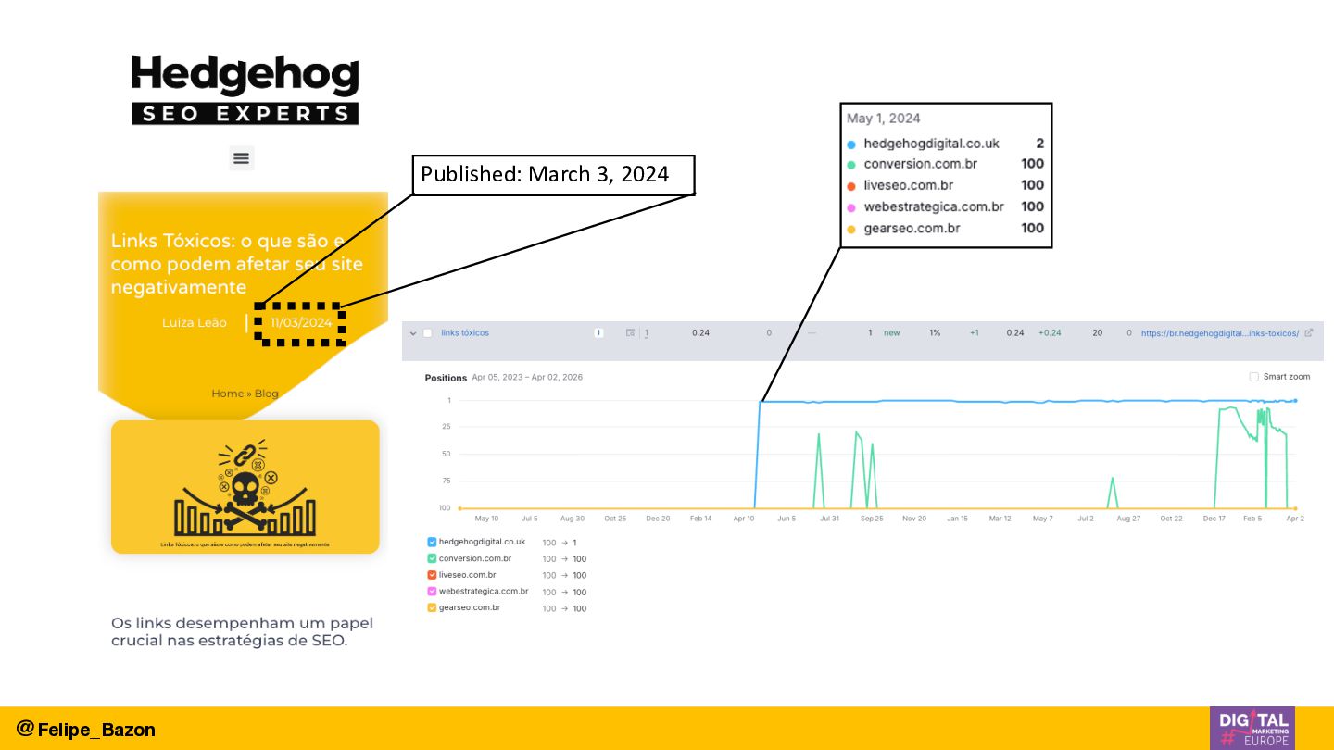Open the hamburger menu below Hedgehog logo
This screenshot has height=750, width=1334.
click(x=241, y=158)
